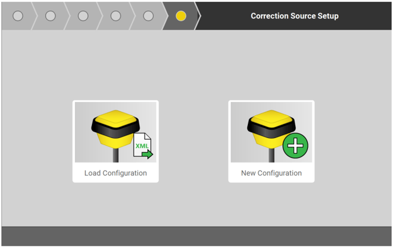
Task: Click the first wizard step circle
Action: (18, 16)
